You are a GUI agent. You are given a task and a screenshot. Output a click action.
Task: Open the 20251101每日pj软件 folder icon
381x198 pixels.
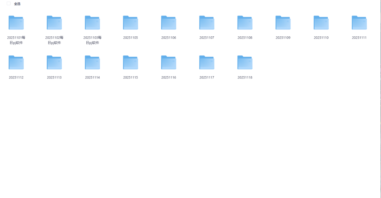click(16, 23)
